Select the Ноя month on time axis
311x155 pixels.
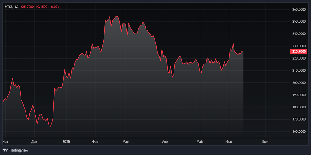coord(5,142)
